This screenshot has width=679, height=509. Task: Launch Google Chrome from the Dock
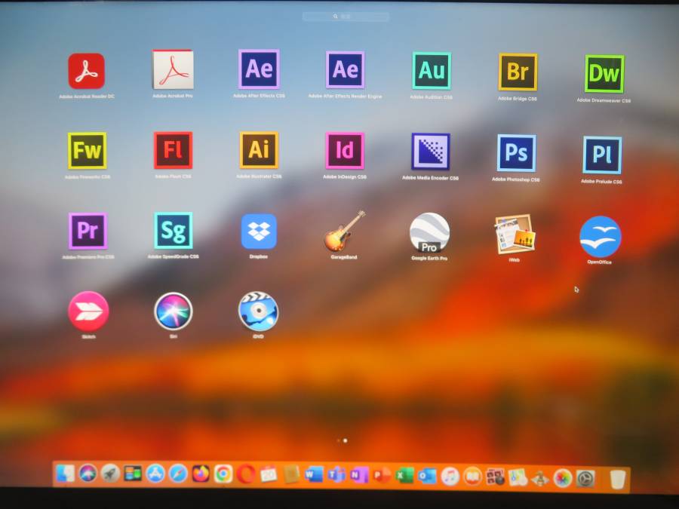[x=223, y=474]
